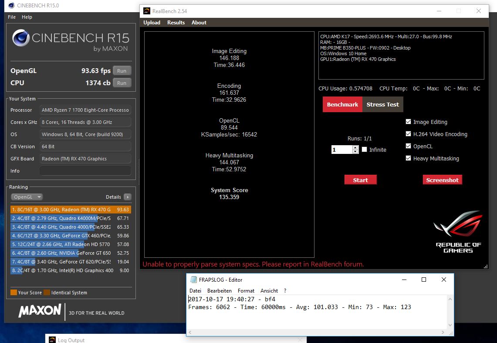Screen dimensions: 497x343
Task: Click the Heavy Multitasking score 144.067
Action: 229,162
